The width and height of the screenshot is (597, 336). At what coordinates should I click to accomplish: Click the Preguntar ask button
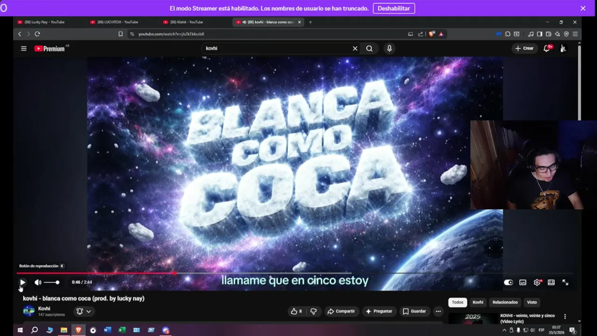(x=379, y=311)
